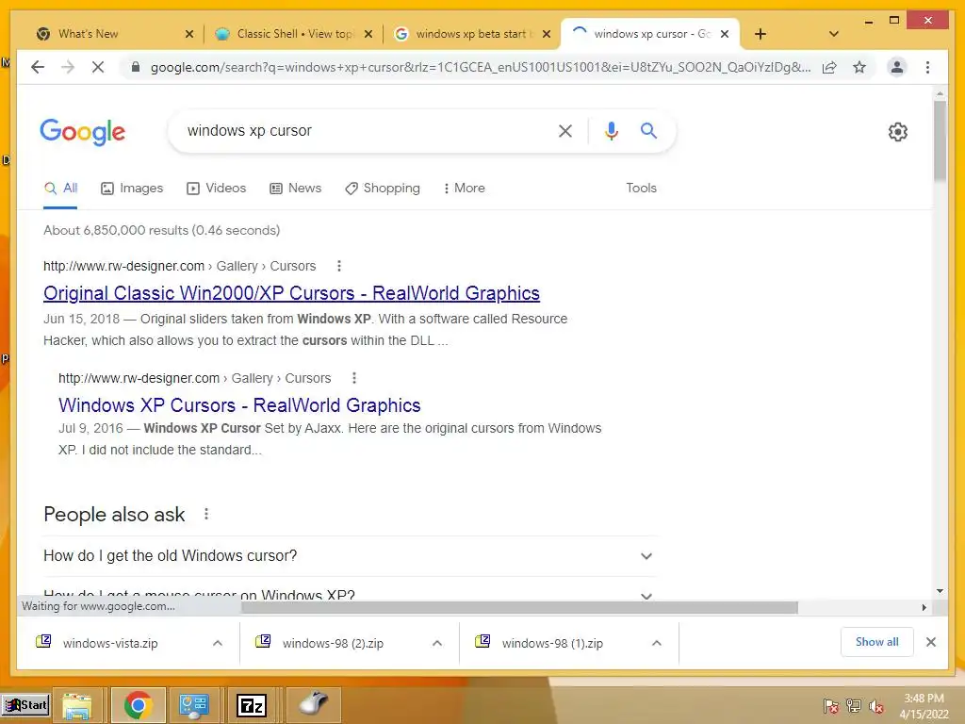Open the Start menu
Viewport: 965px width, 724px height.
[x=25, y=705]
